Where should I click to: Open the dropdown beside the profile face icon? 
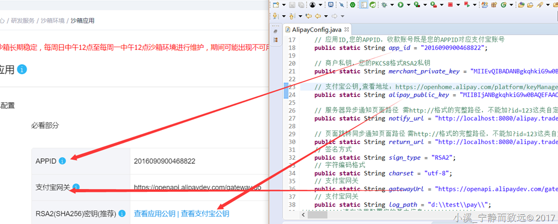click(320, 4)
